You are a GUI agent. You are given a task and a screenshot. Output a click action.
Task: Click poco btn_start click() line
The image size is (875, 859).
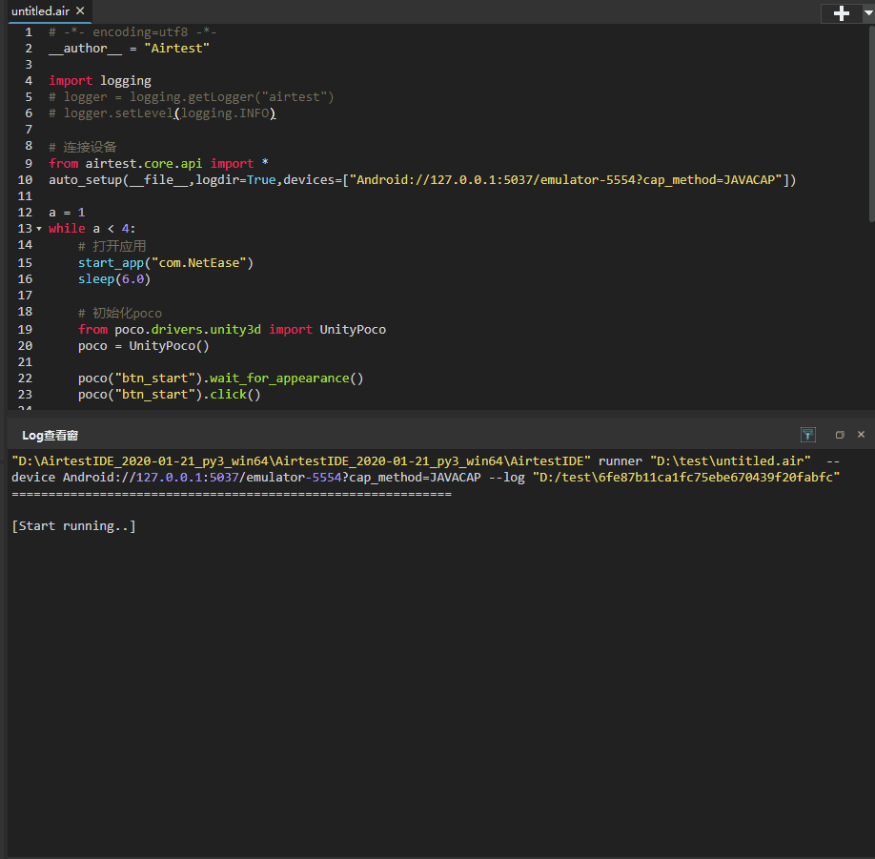click(169, 395)
